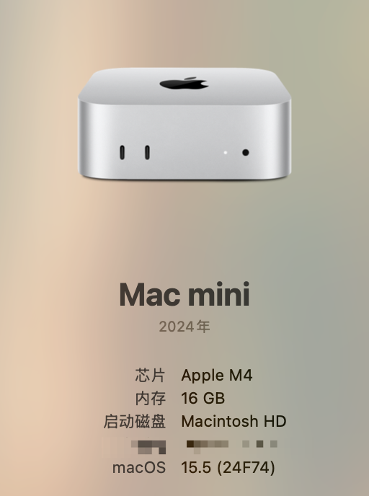
Task: Click the blank front panel between ports and light
Action: (x=187, y=152)
